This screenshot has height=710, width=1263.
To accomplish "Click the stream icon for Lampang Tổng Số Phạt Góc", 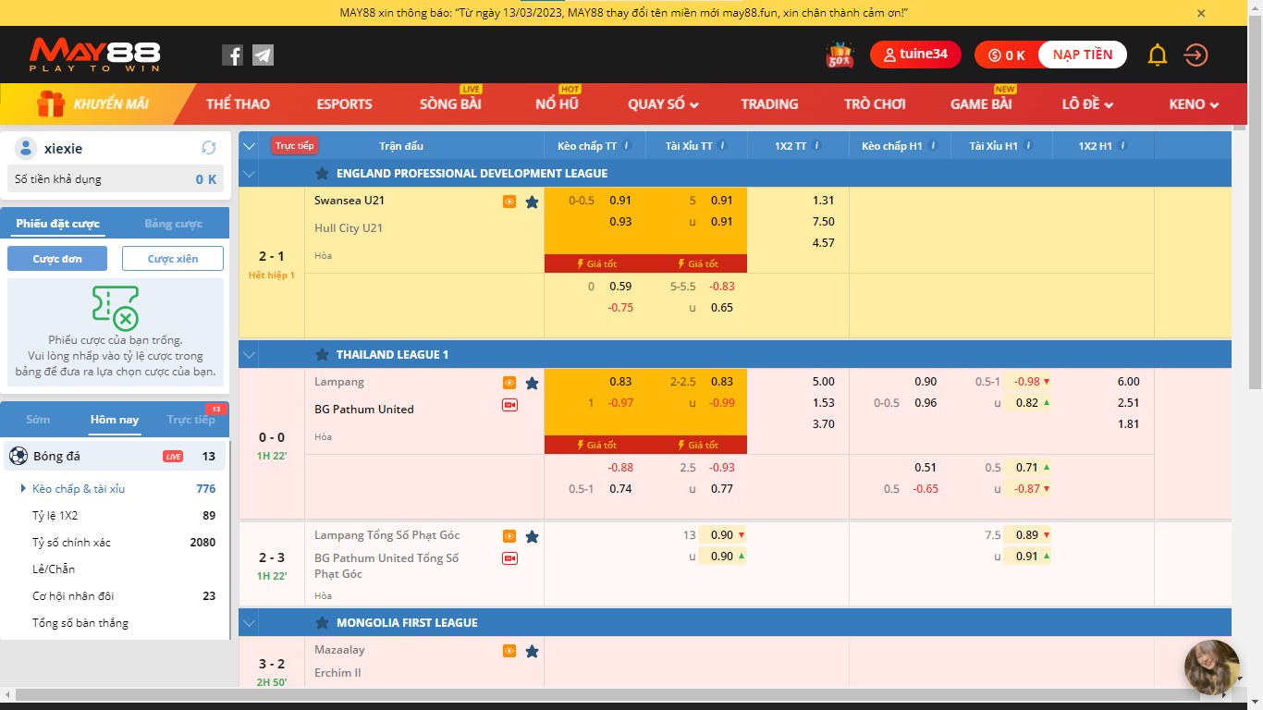I will (x=509, y=536).
